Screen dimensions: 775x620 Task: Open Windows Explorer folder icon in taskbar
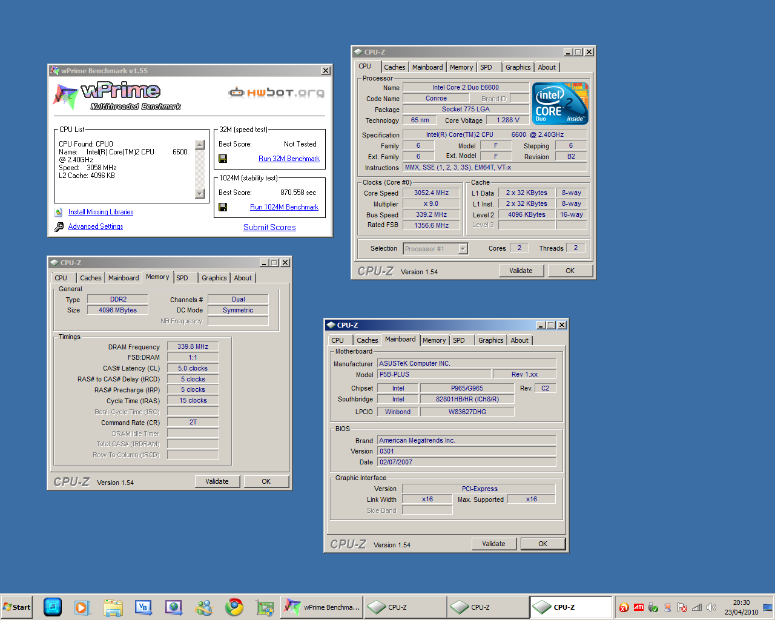113,607
